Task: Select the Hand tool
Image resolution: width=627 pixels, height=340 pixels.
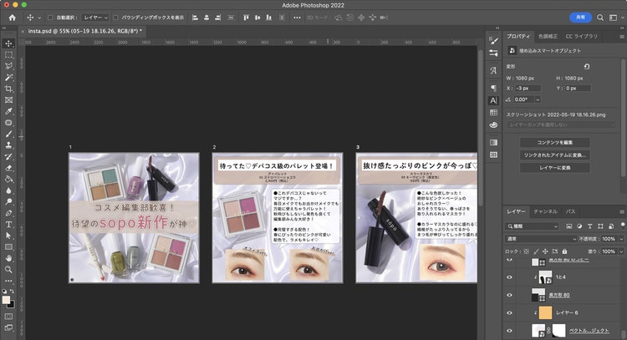Action: (8, 258)
